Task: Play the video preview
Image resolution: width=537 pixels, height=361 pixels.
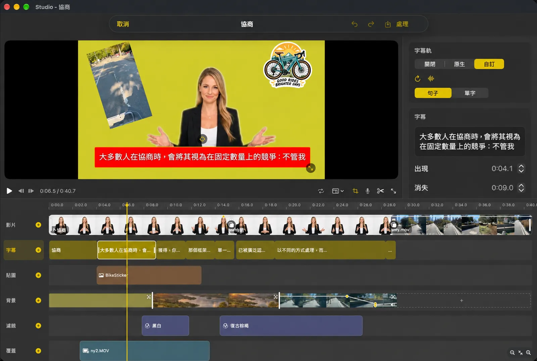Action: (9, 191)
